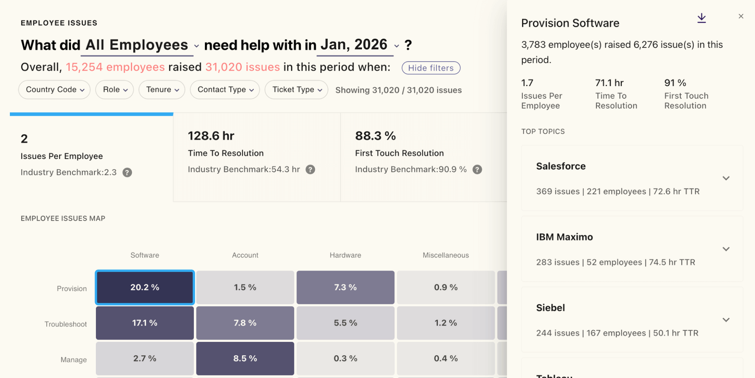The height and width of the screenshot is (378, 755).
Task: Expand the Salesforce topic card
Action: coord(726,178)
